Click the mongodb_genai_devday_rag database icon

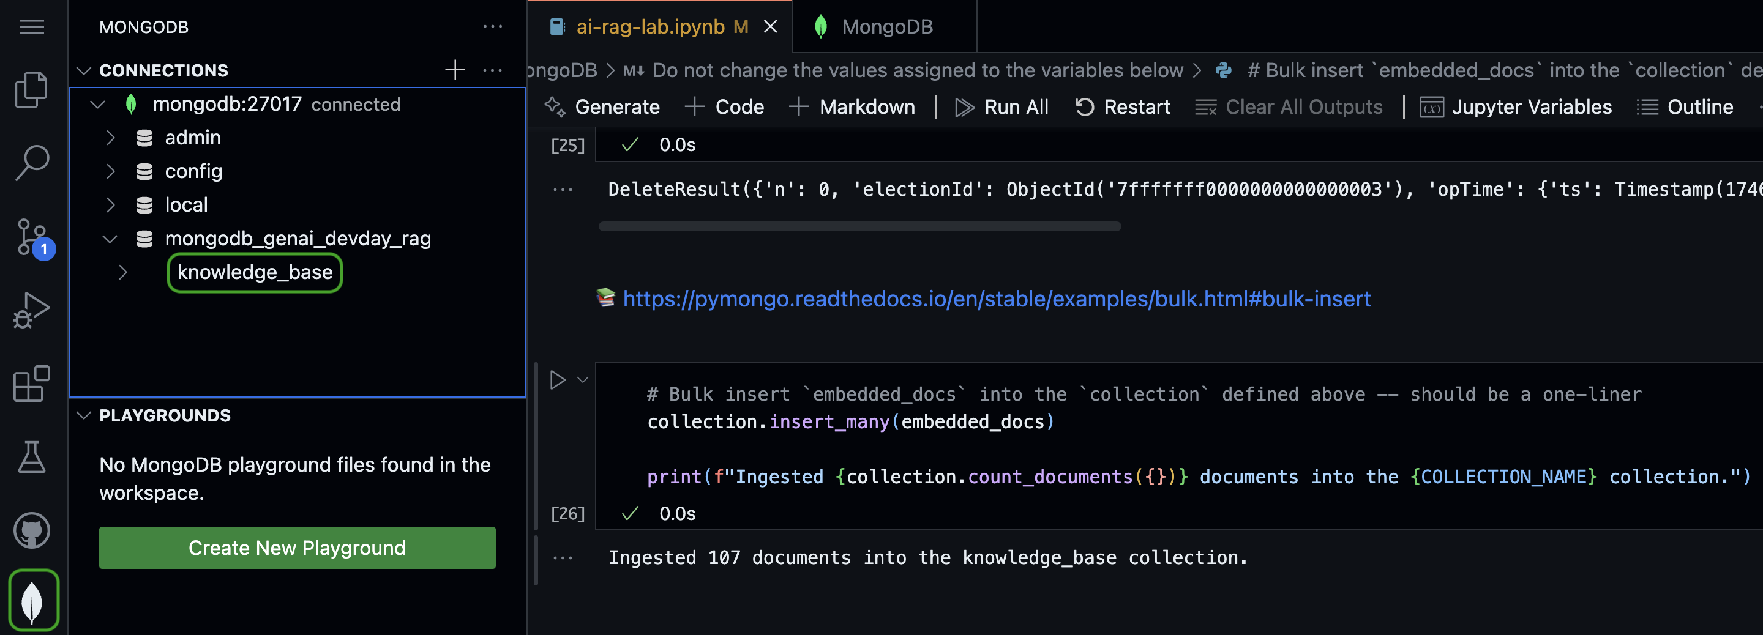pos(144,239)
